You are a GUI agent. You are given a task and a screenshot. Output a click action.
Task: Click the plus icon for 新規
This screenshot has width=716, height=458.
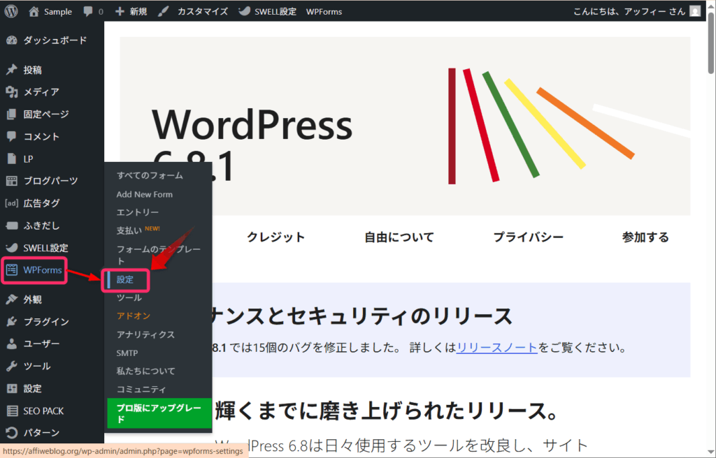(x=120, y=11)
